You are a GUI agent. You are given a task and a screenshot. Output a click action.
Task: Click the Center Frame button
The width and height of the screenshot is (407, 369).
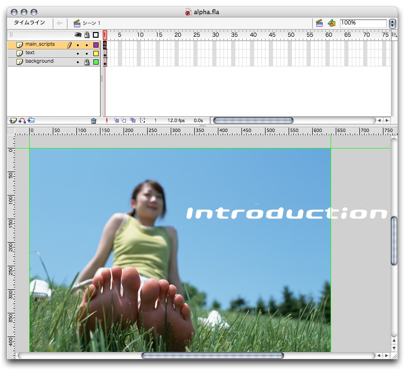tap(107, 121)
